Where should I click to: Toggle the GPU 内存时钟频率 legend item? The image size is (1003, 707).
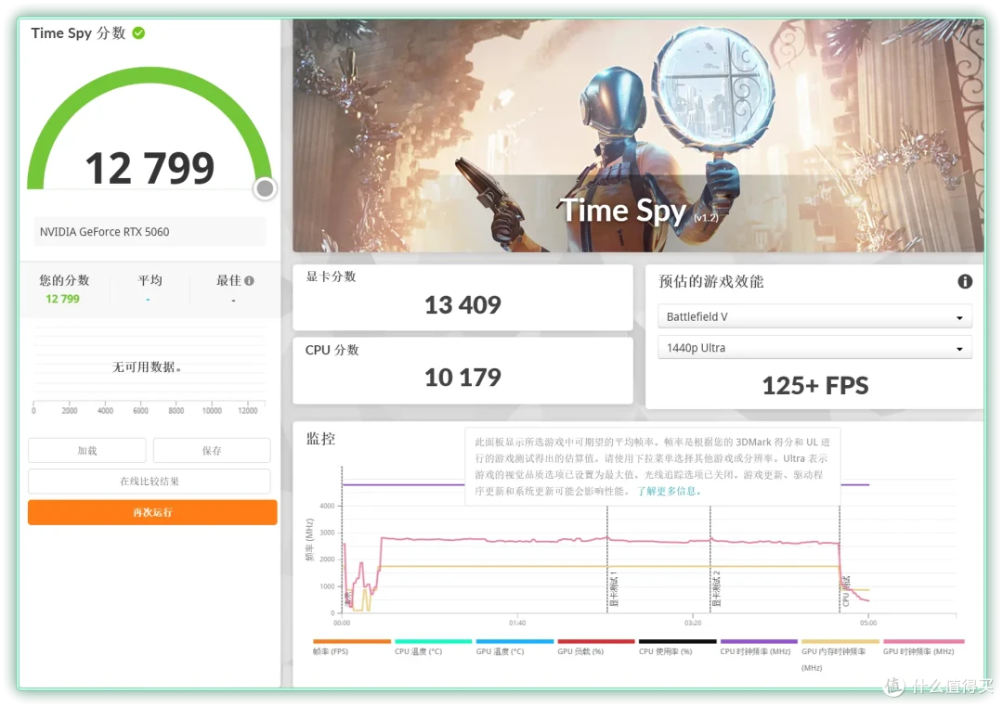tap(840, 655)
